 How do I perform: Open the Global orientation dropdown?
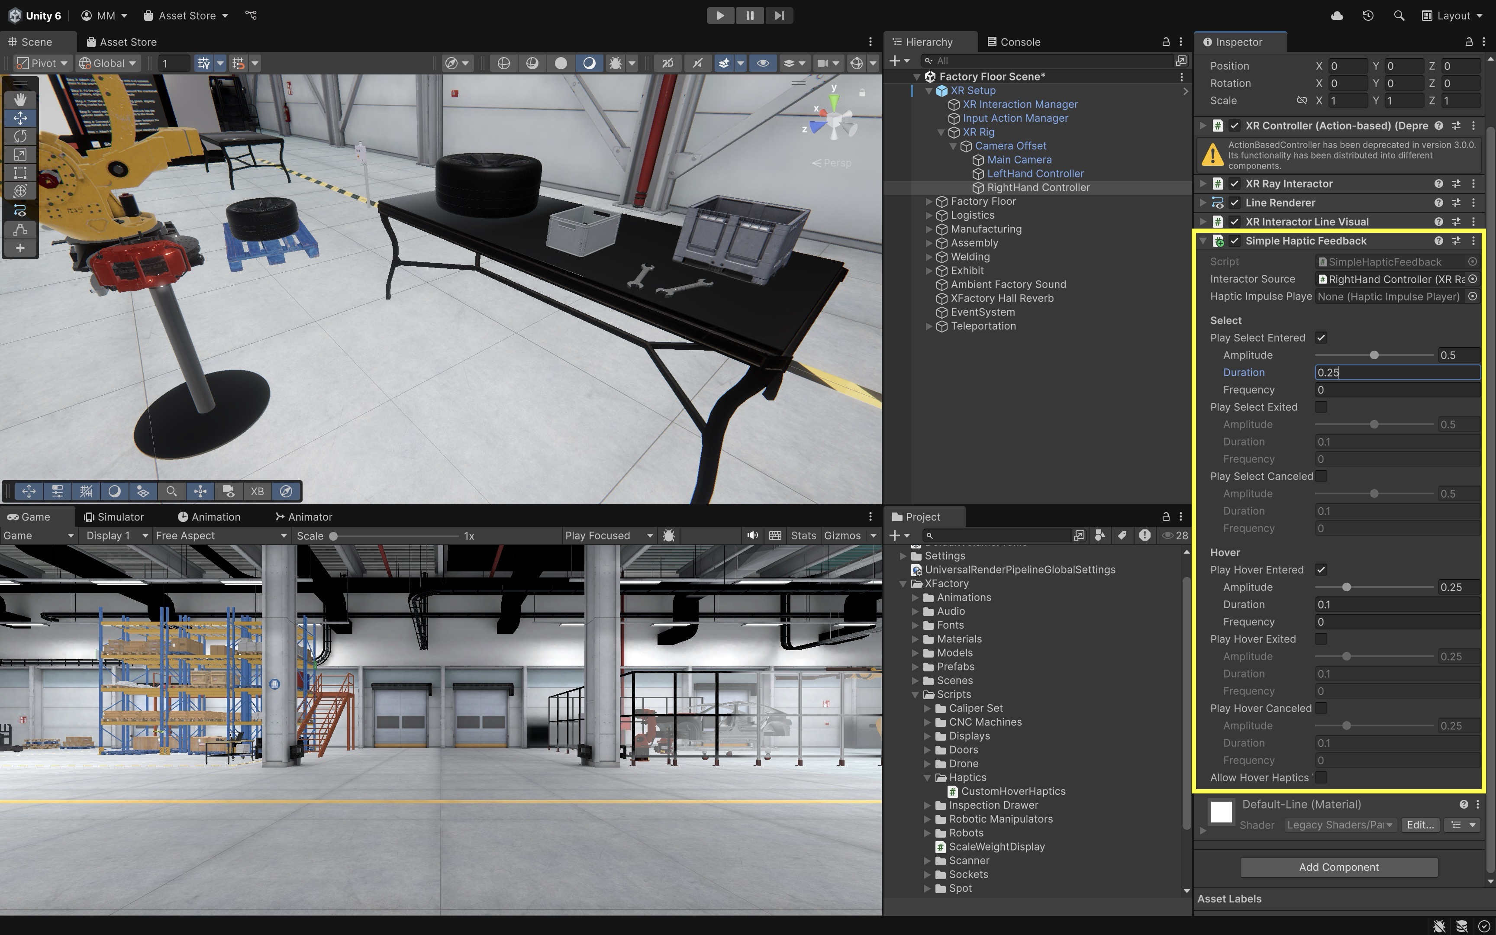click(x=108, y=63)
